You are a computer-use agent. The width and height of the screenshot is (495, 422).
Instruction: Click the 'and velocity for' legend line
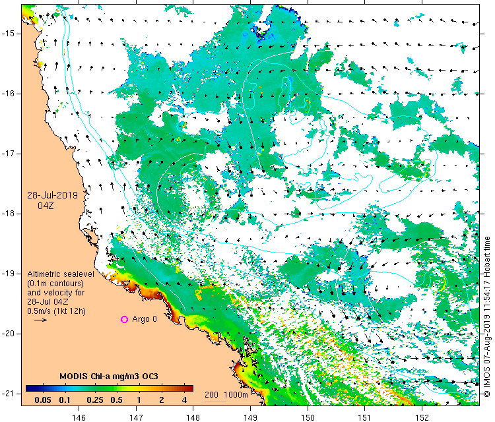[x=56, y=292]
